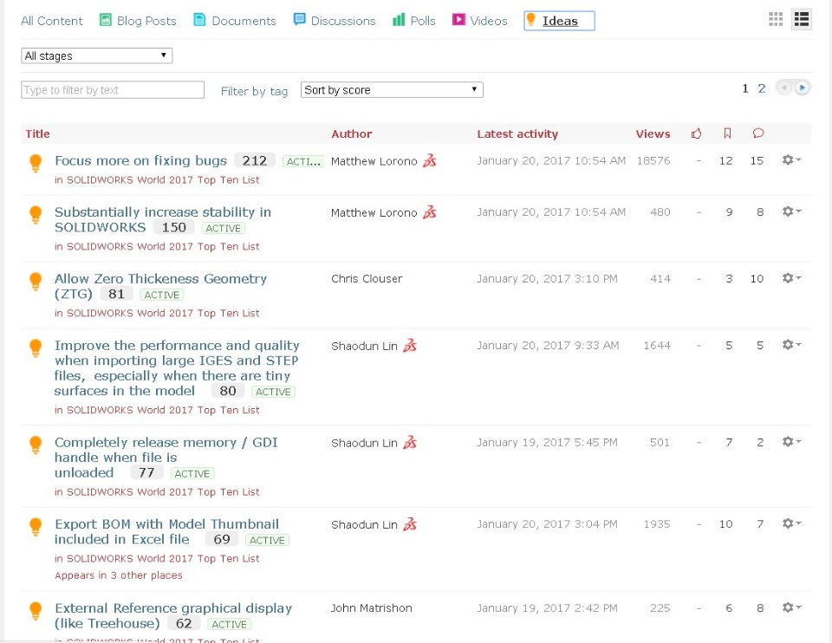Click score 212 on Focus more on fixing bugs

[255, 160]
